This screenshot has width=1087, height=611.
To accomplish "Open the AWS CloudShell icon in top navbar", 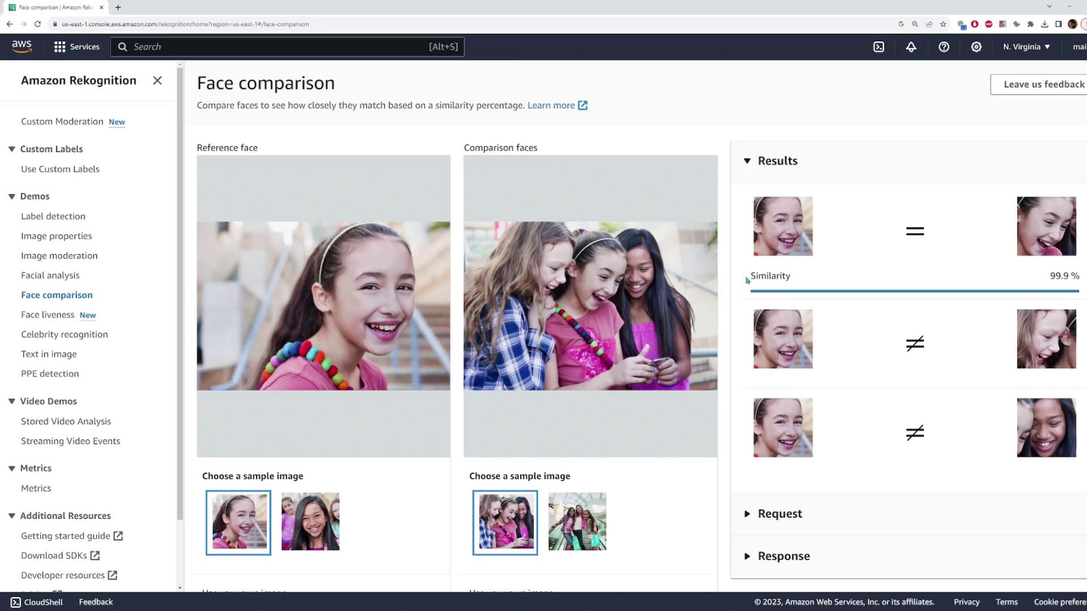I will 879,47.
